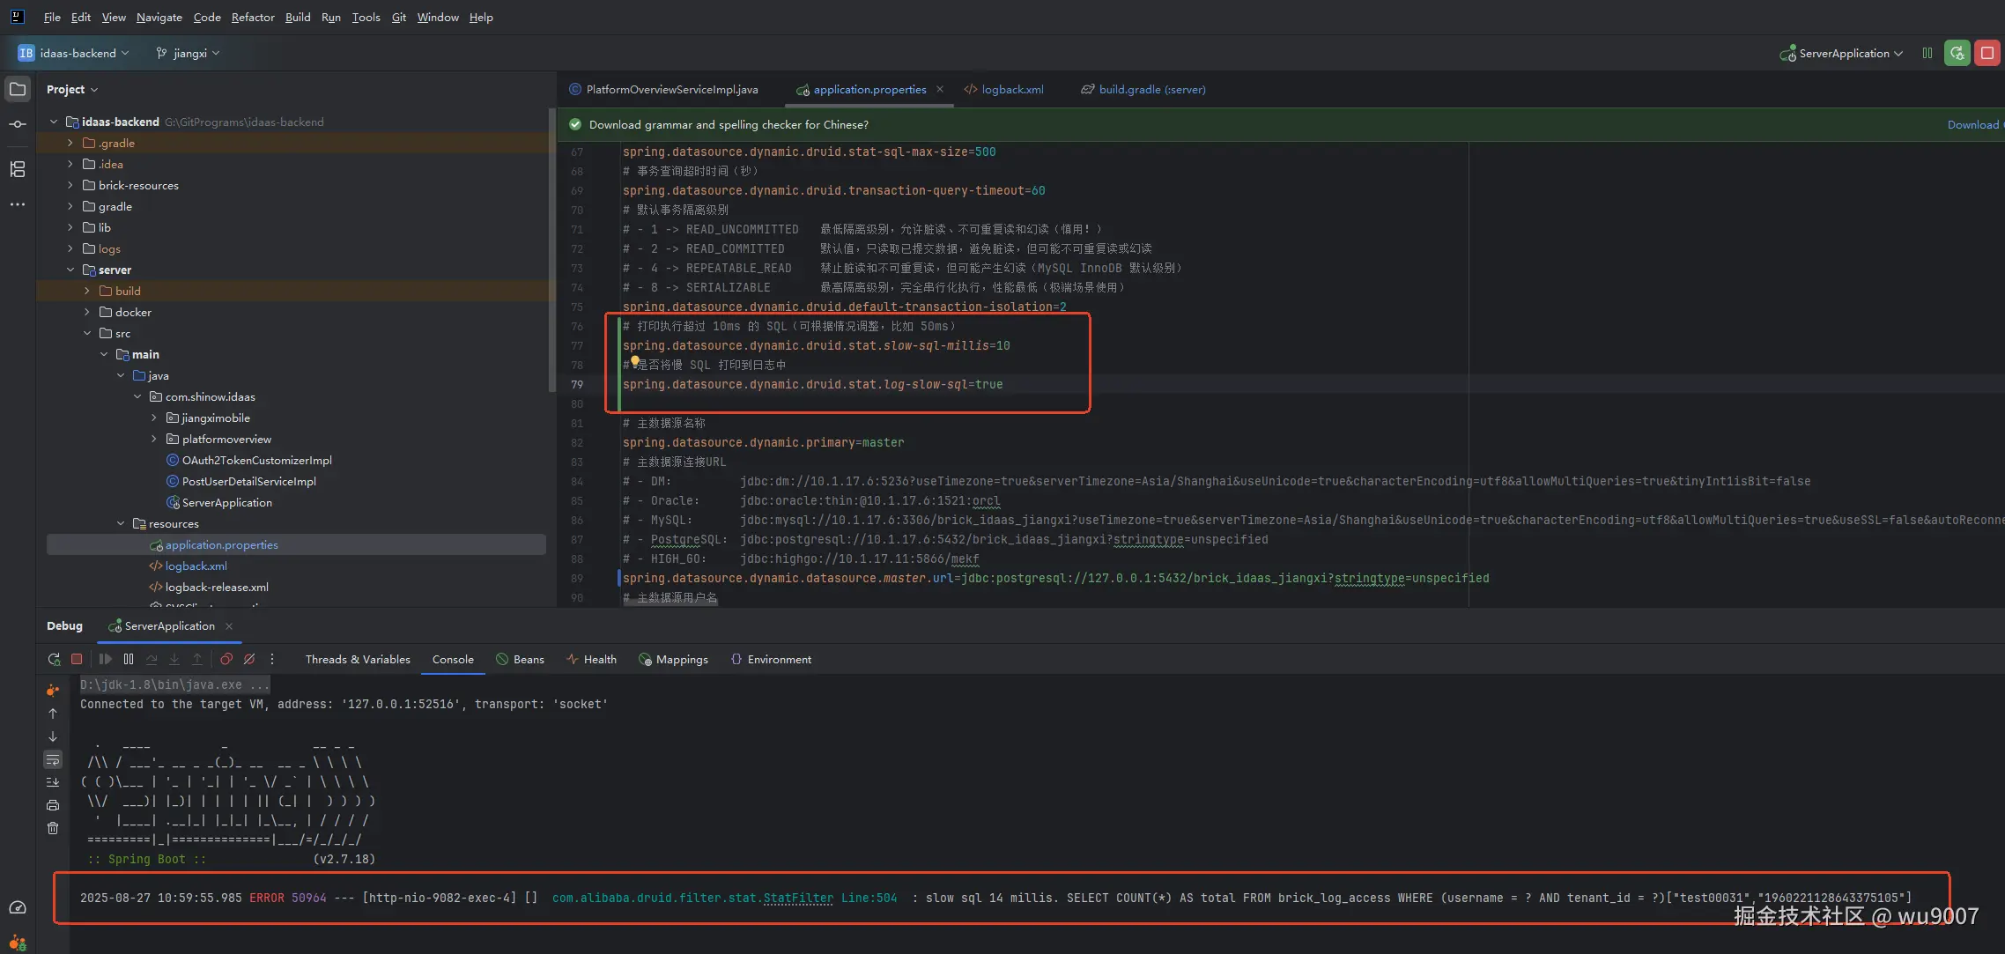
Task: Click the View Breakpoints icon
Action: 226,659
